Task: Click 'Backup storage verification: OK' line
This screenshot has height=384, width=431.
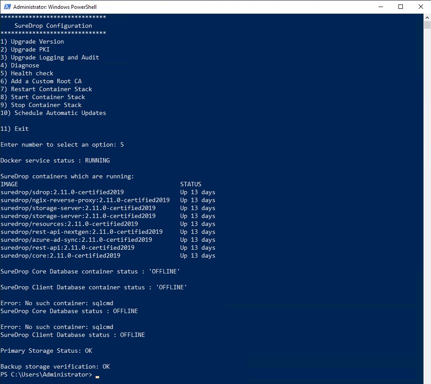Action: click(55, 367)
